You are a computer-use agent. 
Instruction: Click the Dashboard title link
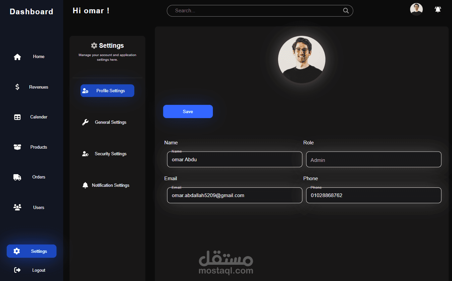[32, 12]
